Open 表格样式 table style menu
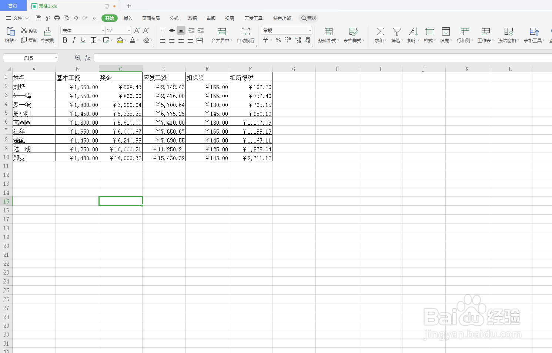Viewport: 552px width, 353px height. 354,35
